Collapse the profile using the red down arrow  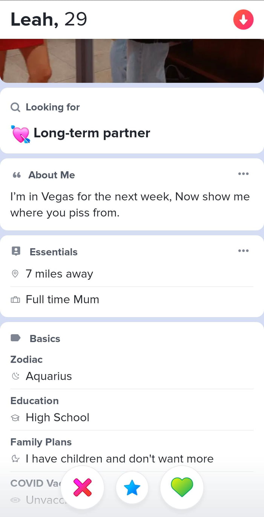pyautogui.click(x=243, y=19)
